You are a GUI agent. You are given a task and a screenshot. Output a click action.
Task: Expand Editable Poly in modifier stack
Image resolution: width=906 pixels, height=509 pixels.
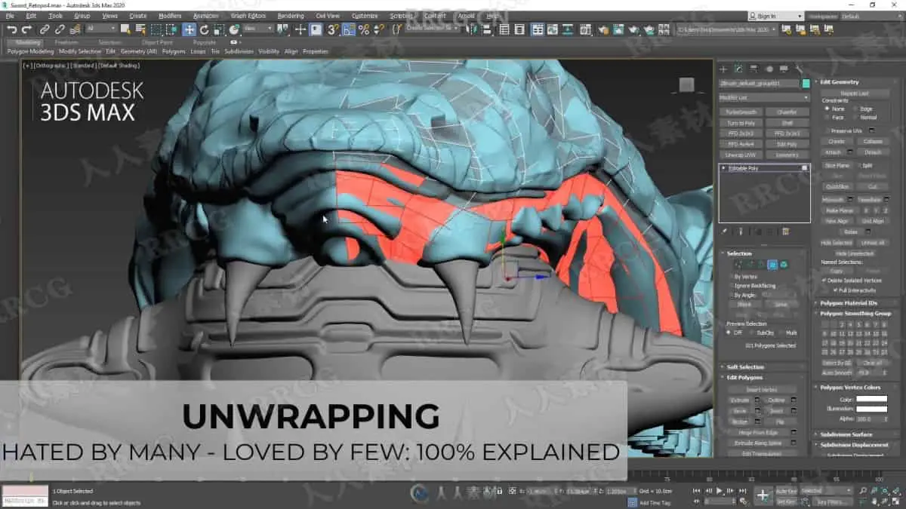pos(724,168)
